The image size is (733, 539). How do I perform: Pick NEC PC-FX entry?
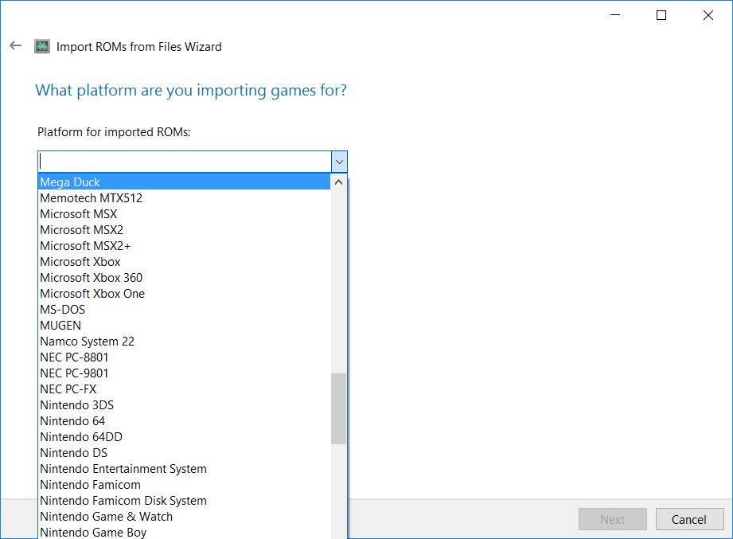pos(184,389)
